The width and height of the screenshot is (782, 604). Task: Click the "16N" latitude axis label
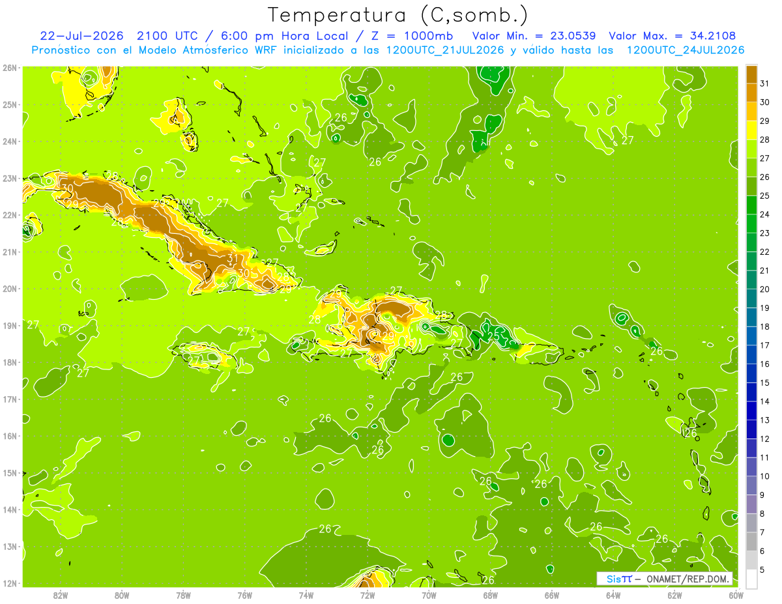coord(10,436)
